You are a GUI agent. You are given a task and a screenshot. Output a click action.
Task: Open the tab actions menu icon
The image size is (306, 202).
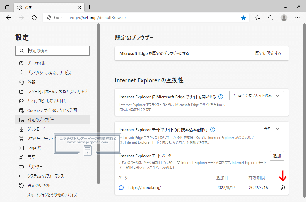point(7,7)
